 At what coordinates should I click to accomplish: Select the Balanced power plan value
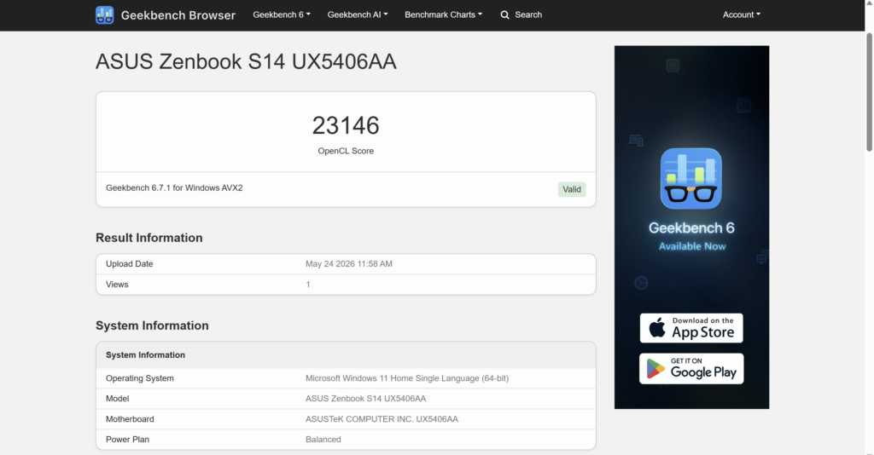tap(323, 440)
